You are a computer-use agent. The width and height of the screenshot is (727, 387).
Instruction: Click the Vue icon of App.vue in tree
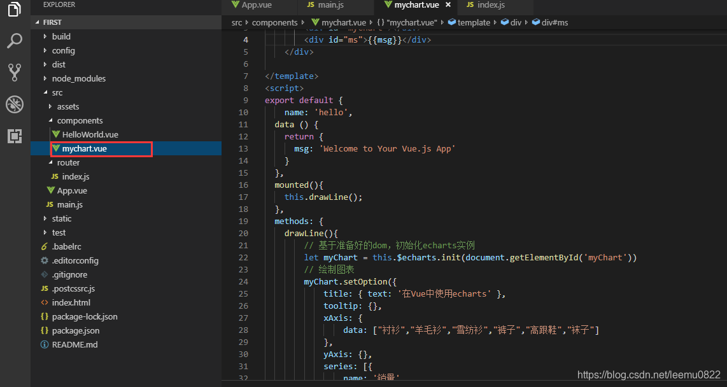51,190
